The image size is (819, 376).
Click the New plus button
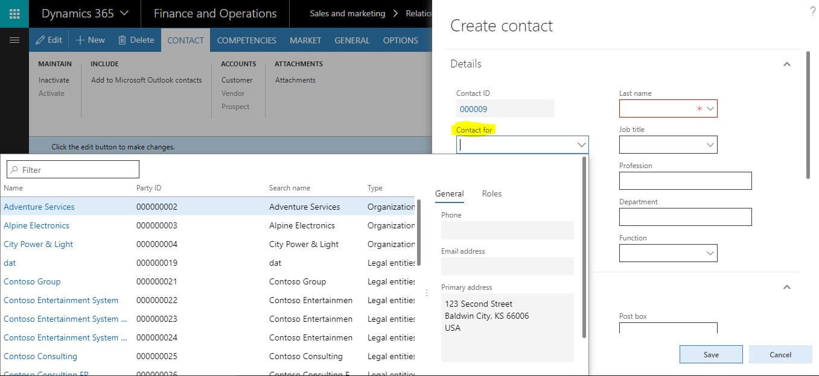pos(90,40)
